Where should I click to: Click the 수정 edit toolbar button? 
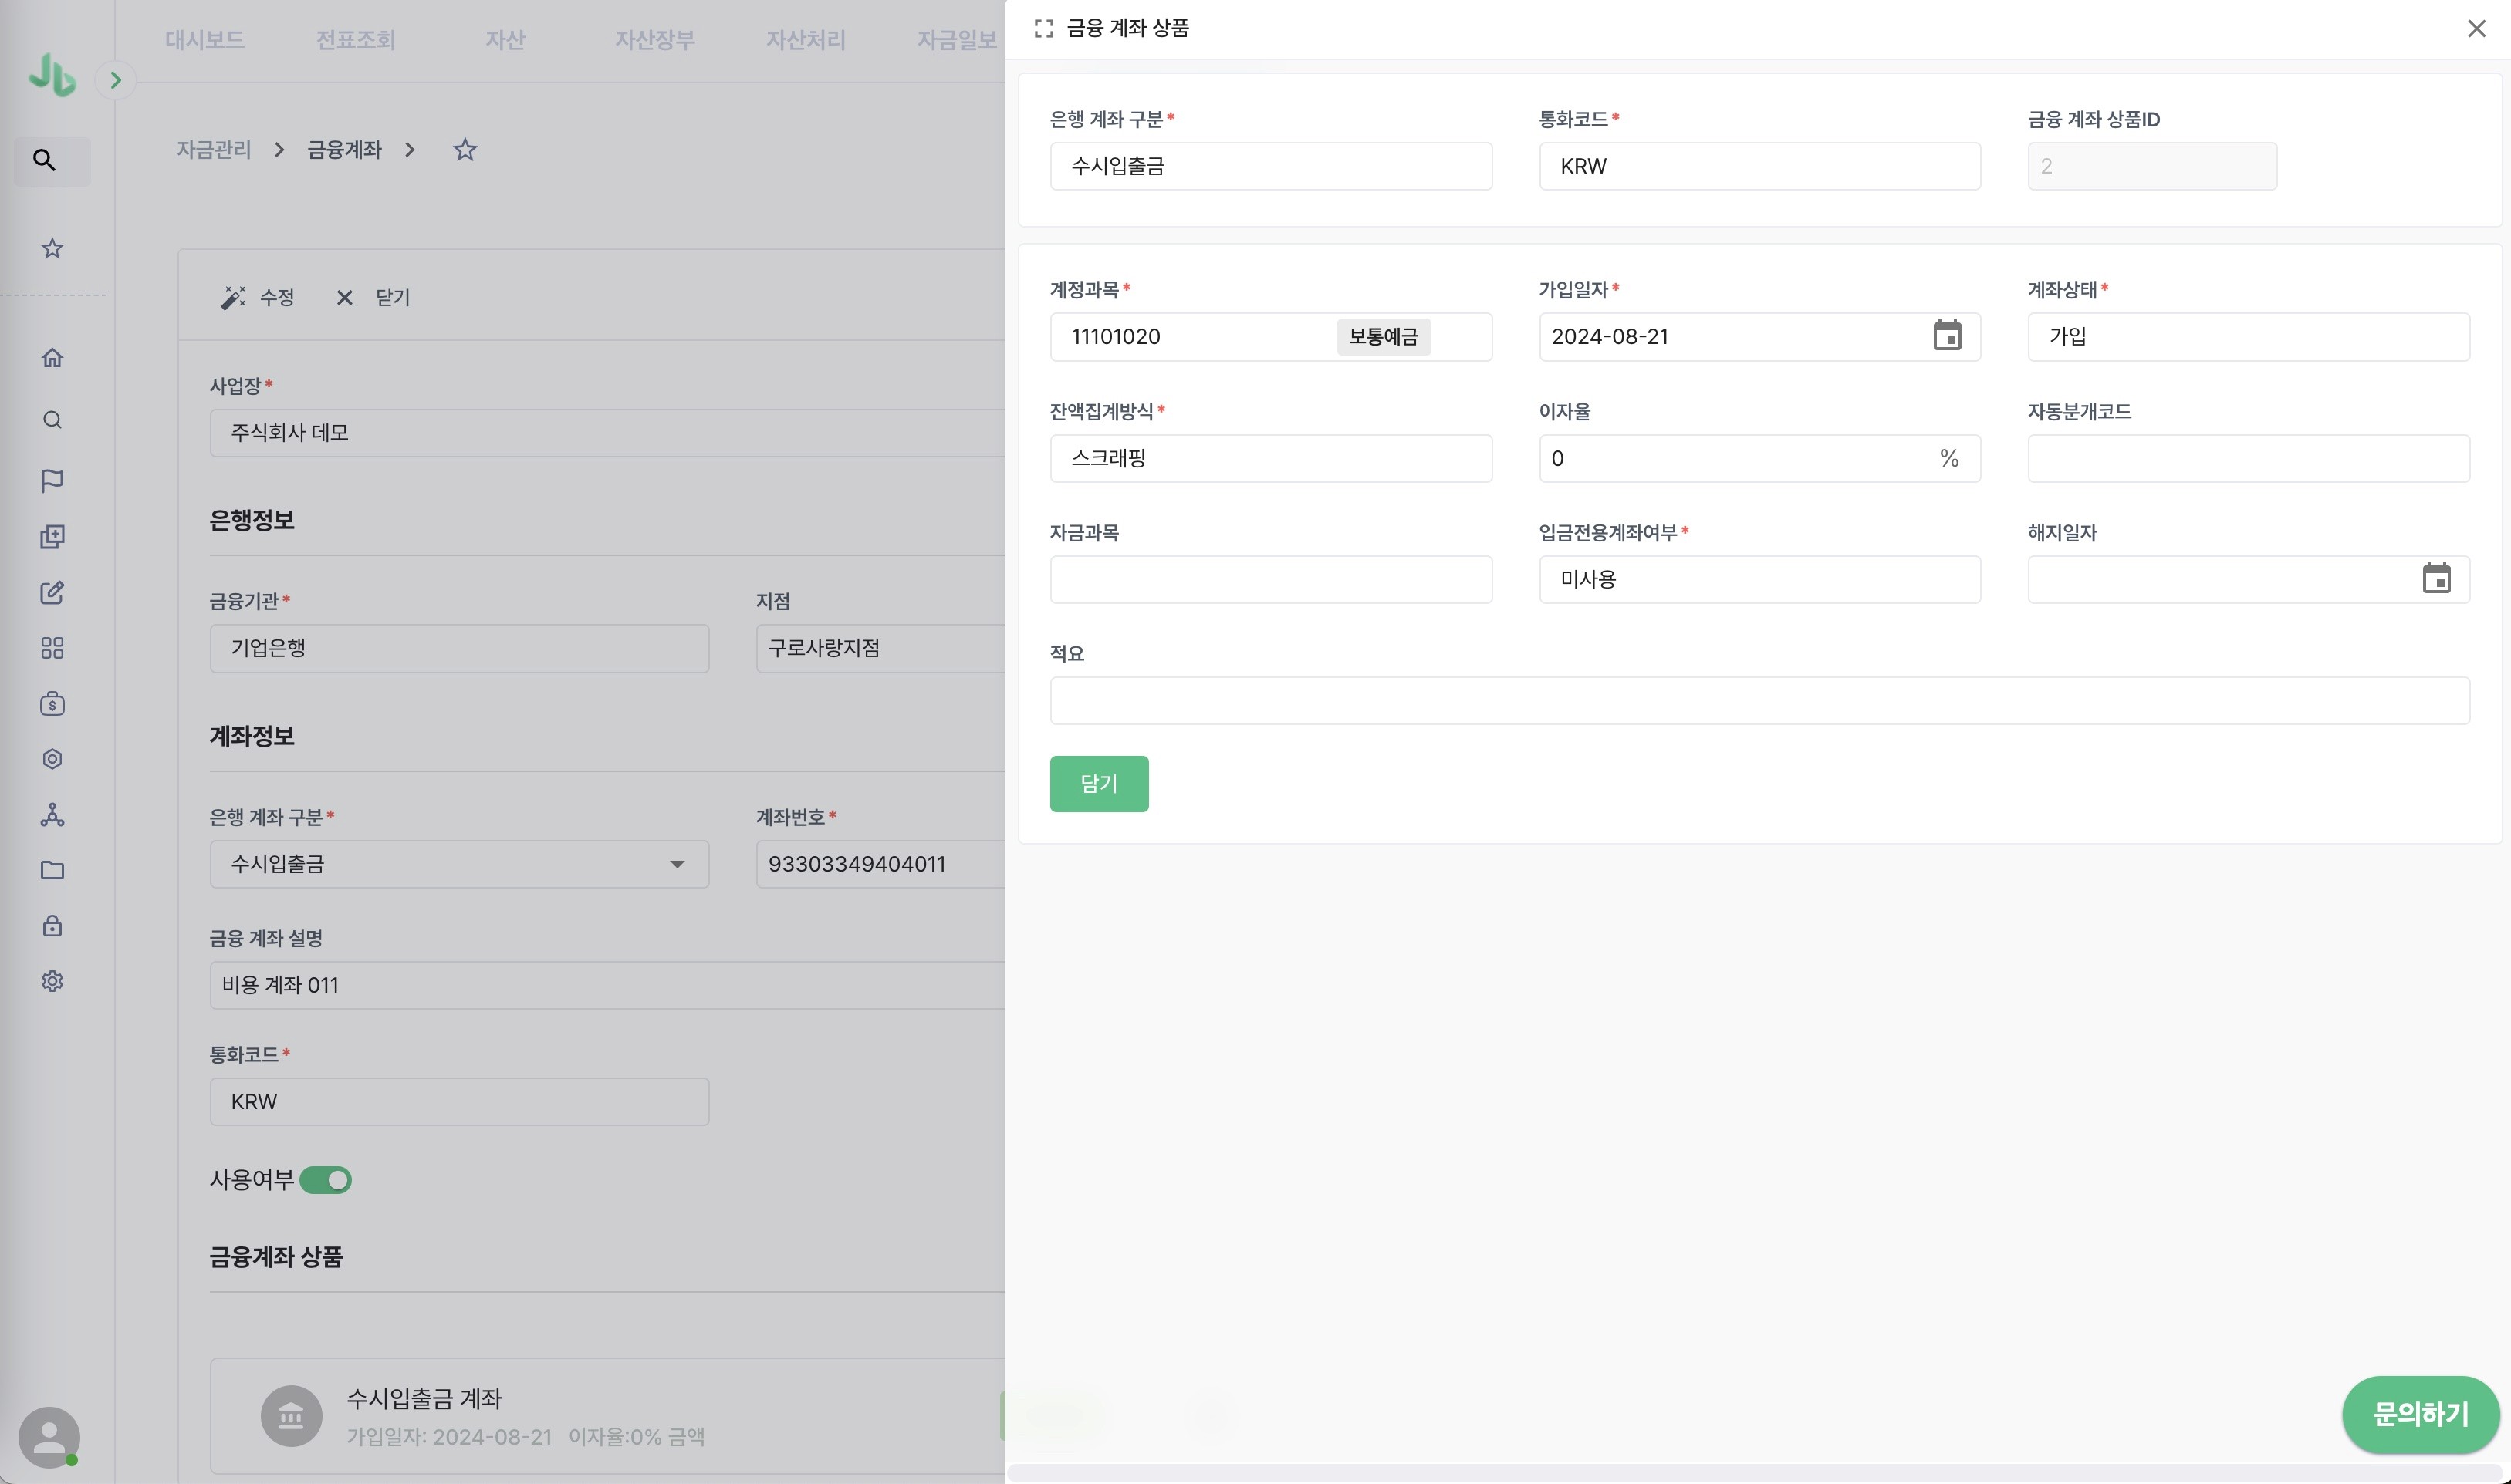point(258,298)
